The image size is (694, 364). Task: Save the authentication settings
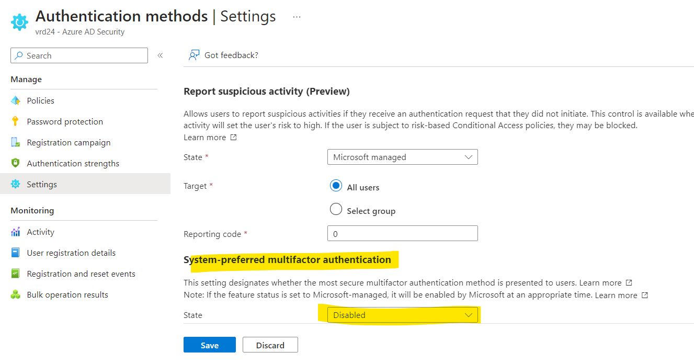(x=209, y=345)
